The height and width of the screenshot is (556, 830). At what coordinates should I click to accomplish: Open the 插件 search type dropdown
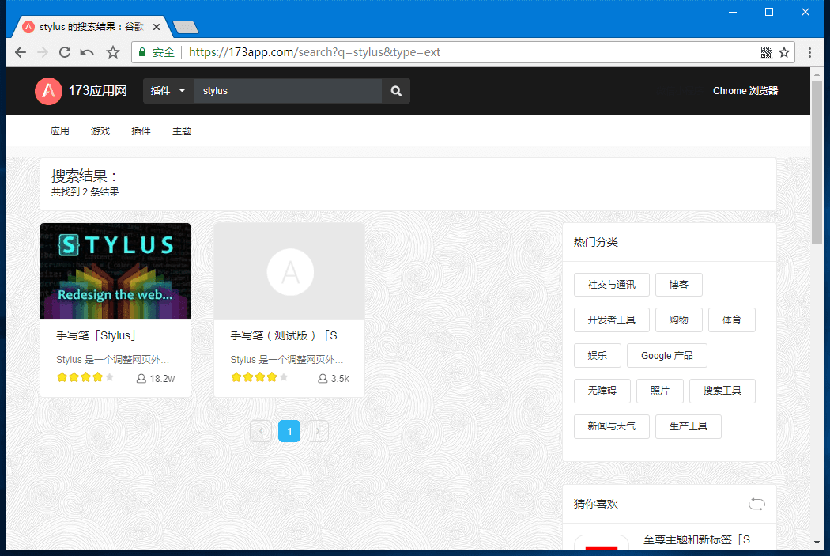point(168,91)
